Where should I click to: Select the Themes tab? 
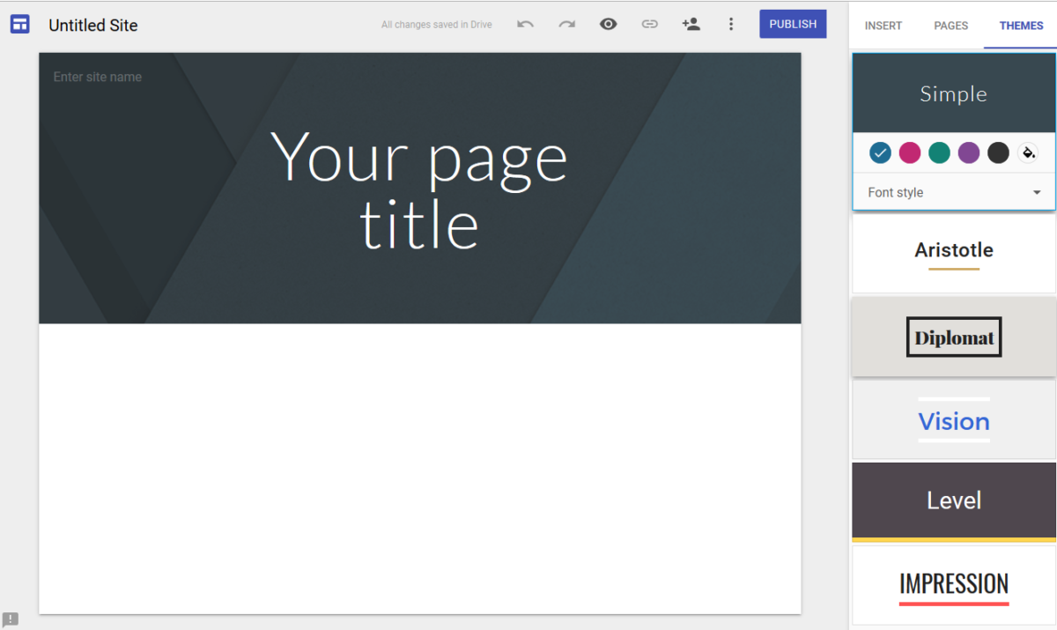pos(1022,26)
